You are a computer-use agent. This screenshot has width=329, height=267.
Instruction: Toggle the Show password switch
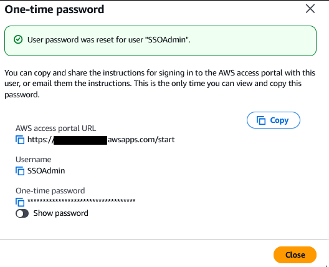click(x=22, y=213)
